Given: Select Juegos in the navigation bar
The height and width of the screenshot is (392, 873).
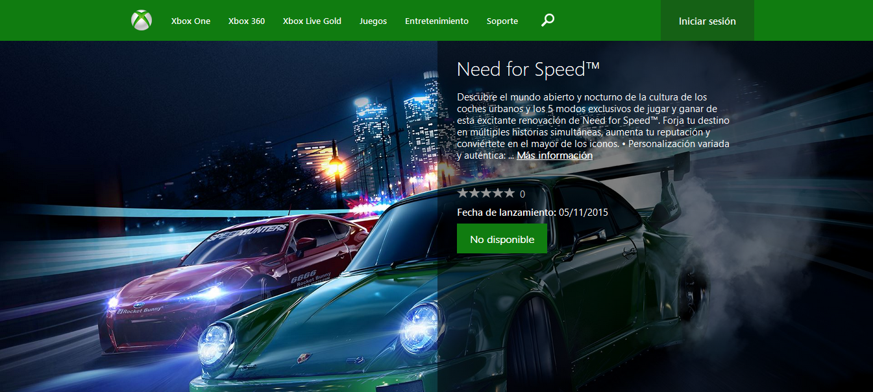Looking at the screenshot, I should (x=373, y=21).
